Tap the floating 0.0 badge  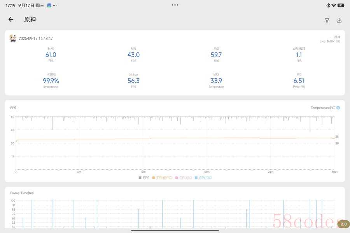(343, 224)
